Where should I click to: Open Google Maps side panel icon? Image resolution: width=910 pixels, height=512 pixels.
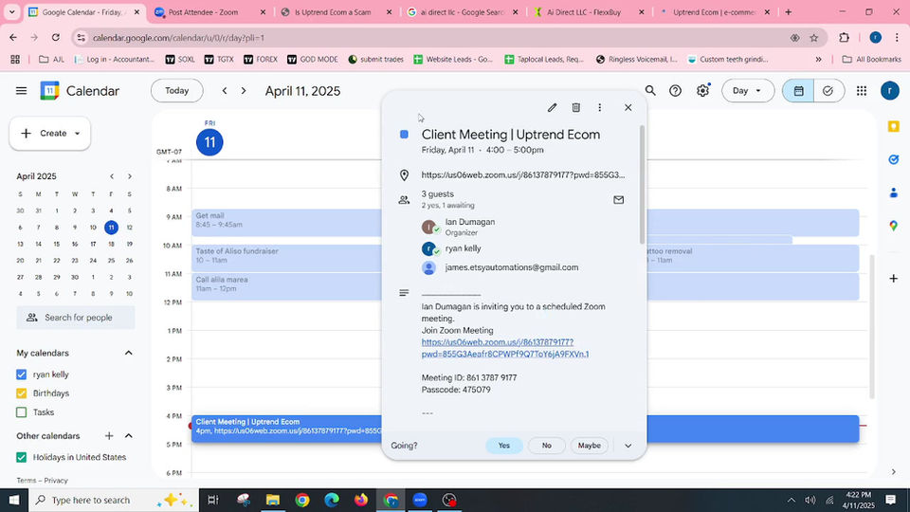894,226
